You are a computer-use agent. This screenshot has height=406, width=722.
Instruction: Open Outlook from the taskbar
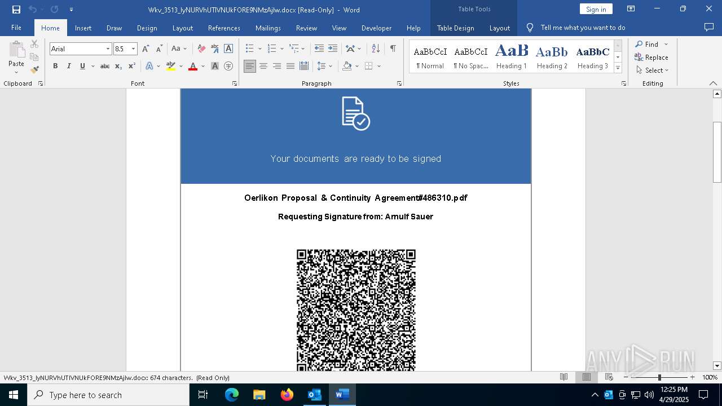[x=315, y=395]
